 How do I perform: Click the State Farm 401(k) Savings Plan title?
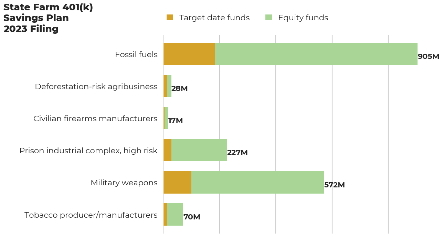[x=48, y=18]
